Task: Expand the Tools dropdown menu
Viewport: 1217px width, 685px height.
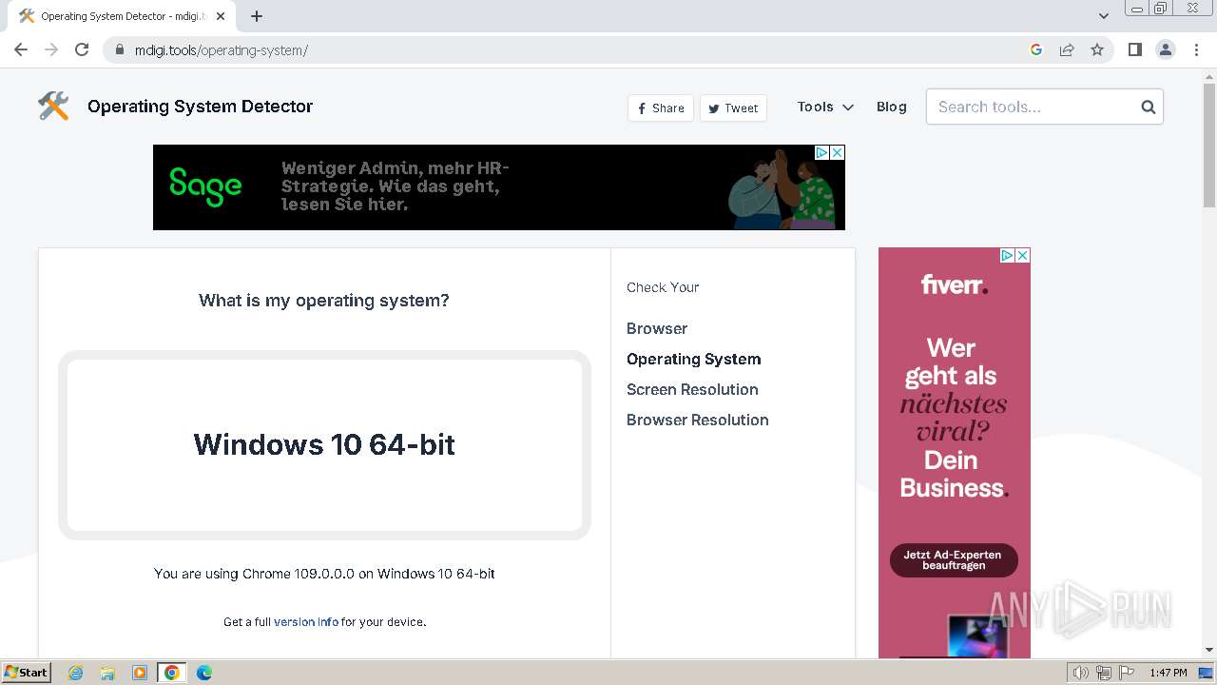Action: (825, 107)
